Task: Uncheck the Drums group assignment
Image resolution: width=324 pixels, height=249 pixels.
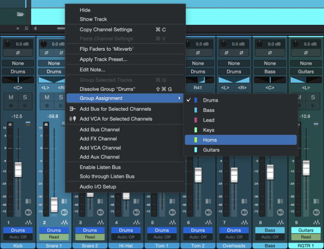Action: pos(241,100)
